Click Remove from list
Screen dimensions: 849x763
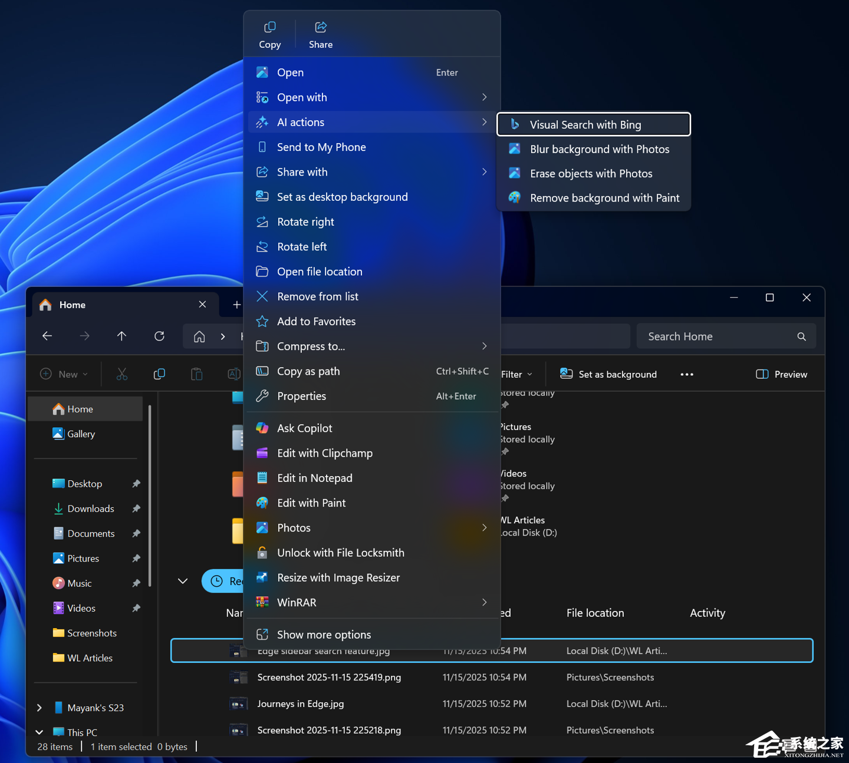point(372,296)
